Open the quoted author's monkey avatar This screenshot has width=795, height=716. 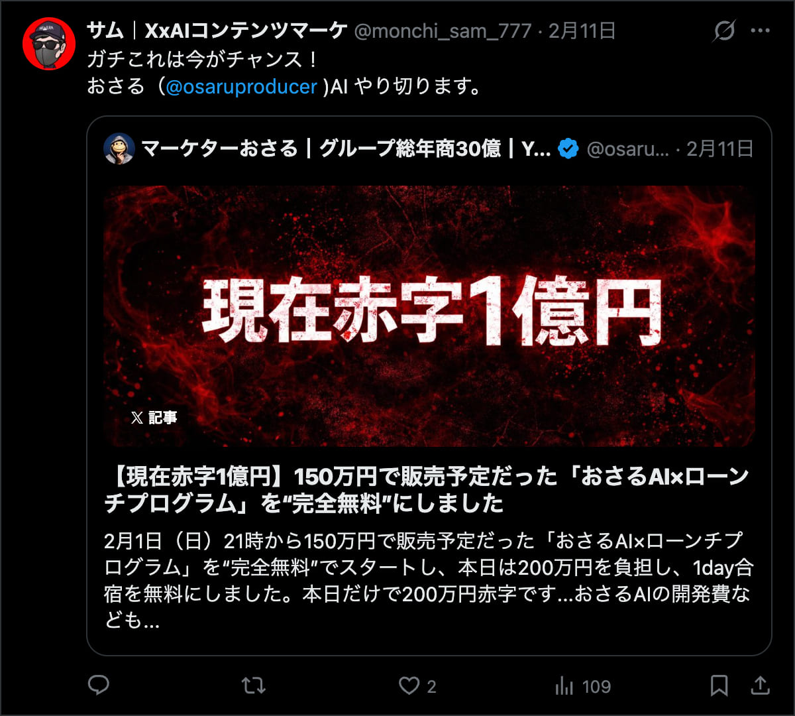119,149
